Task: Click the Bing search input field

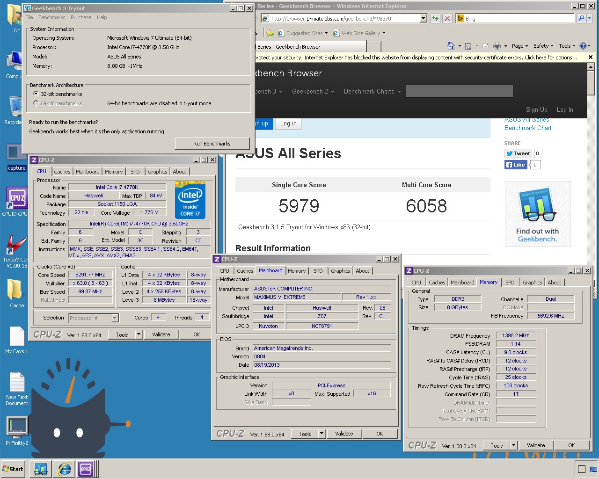Action: point(515,18)
